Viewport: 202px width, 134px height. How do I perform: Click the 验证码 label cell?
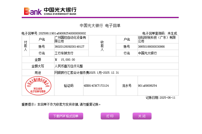coord(69,86)
